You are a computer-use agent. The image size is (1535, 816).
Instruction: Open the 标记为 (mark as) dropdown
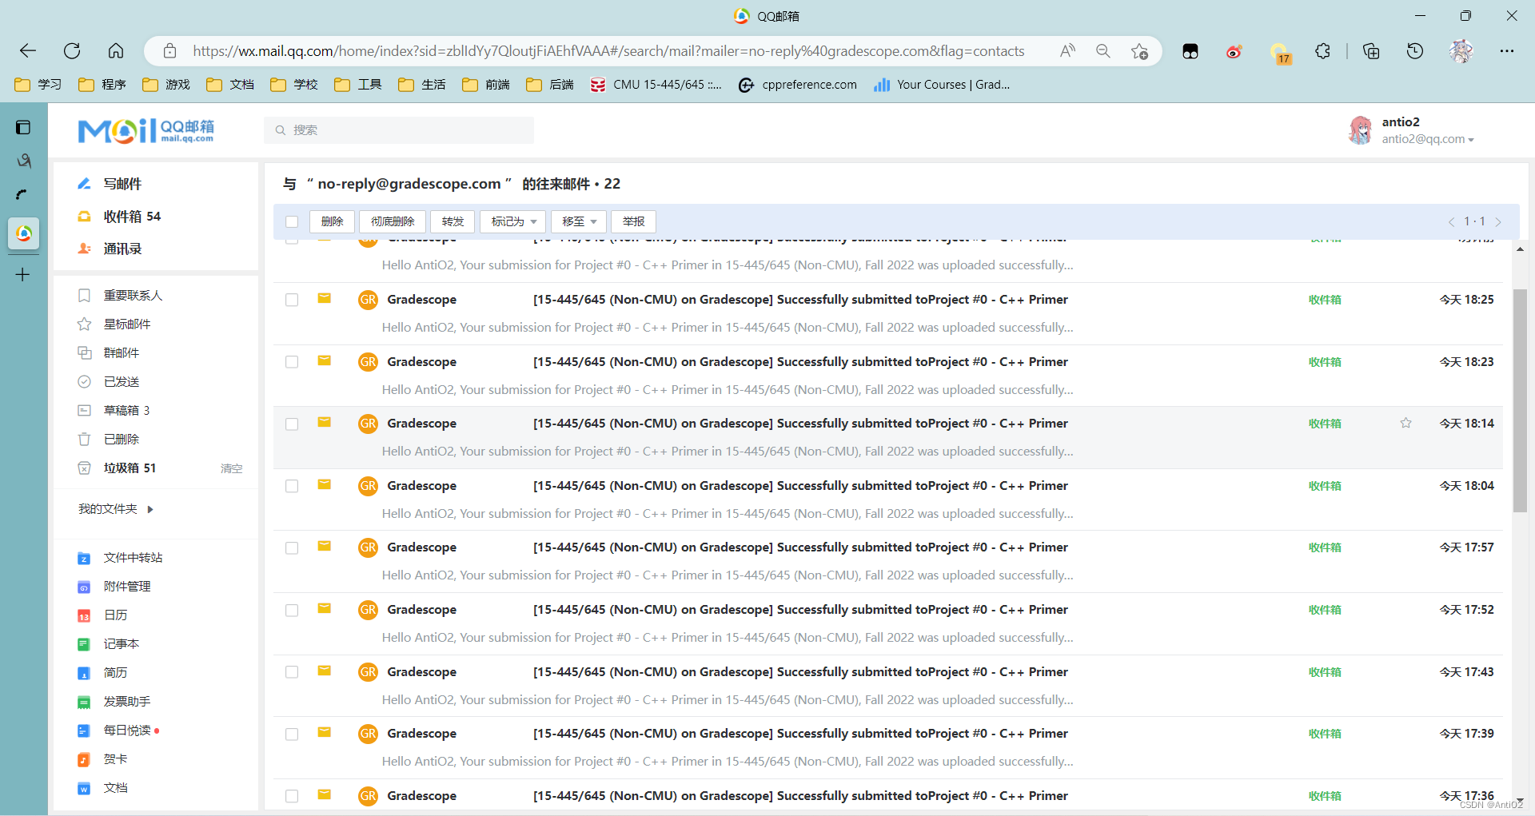point(512,221)
